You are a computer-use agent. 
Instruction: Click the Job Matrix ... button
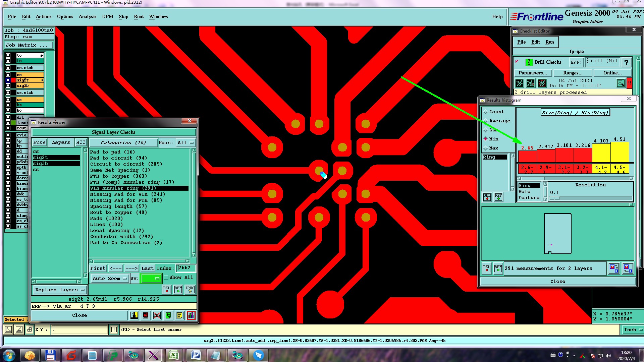29,45
